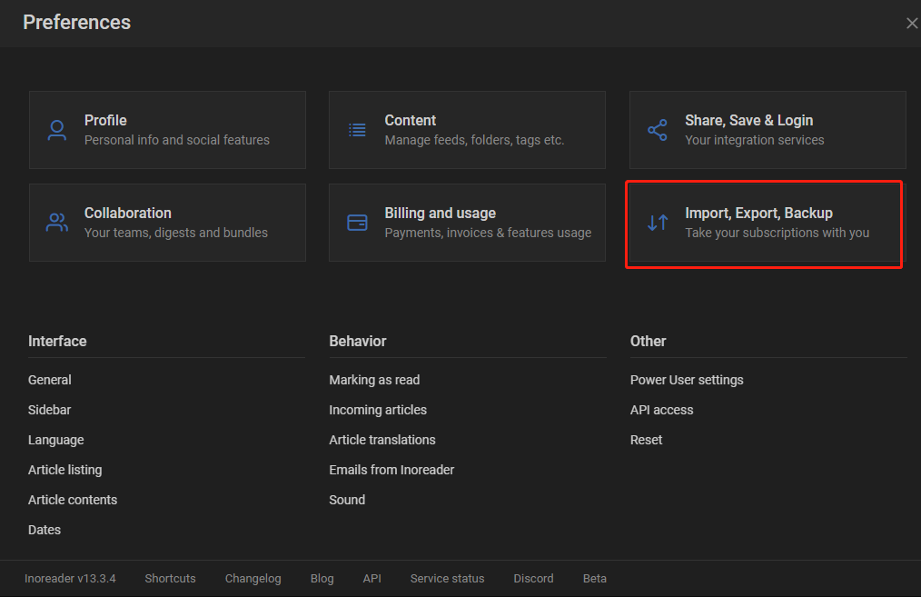Open Sidebar settings
Viewport: 921px width, 597px height.
pyautogui.click(x=50, y=410)
